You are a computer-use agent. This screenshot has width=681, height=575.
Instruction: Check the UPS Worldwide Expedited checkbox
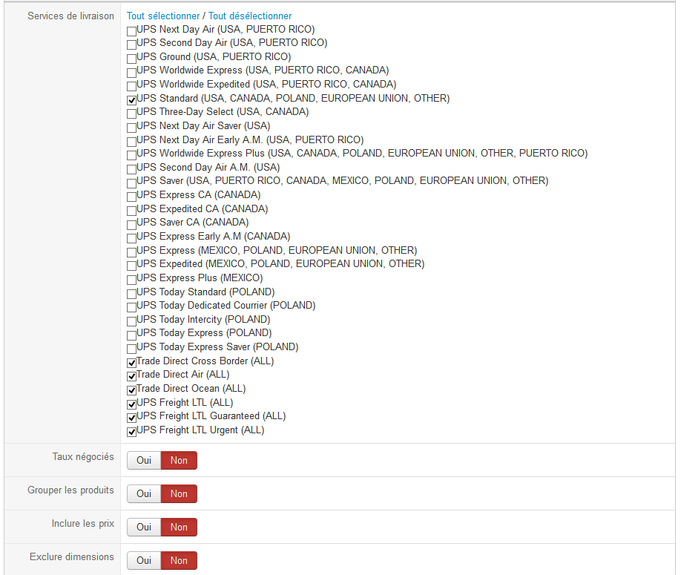pos(131,86)
